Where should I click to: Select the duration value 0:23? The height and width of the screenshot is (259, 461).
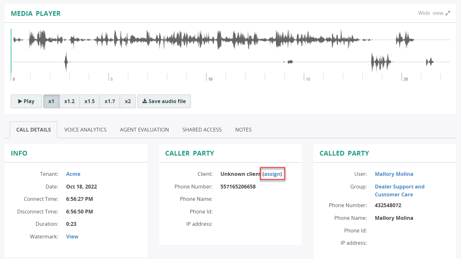(x=71, y=224)
